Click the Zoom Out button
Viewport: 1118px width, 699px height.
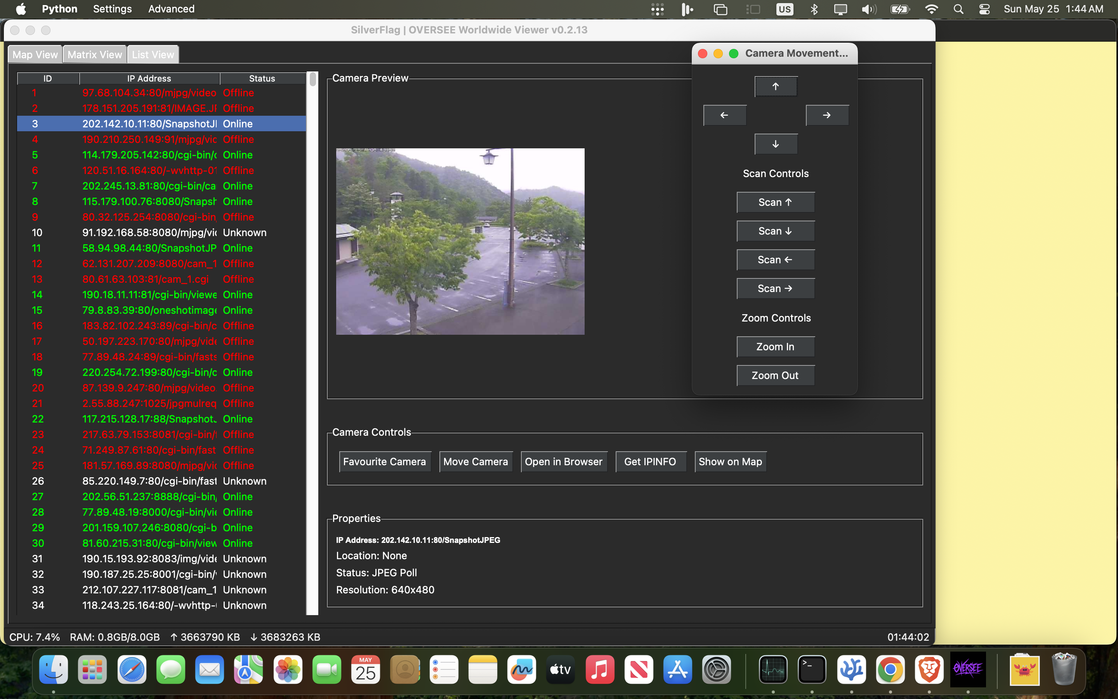[775, 376]
